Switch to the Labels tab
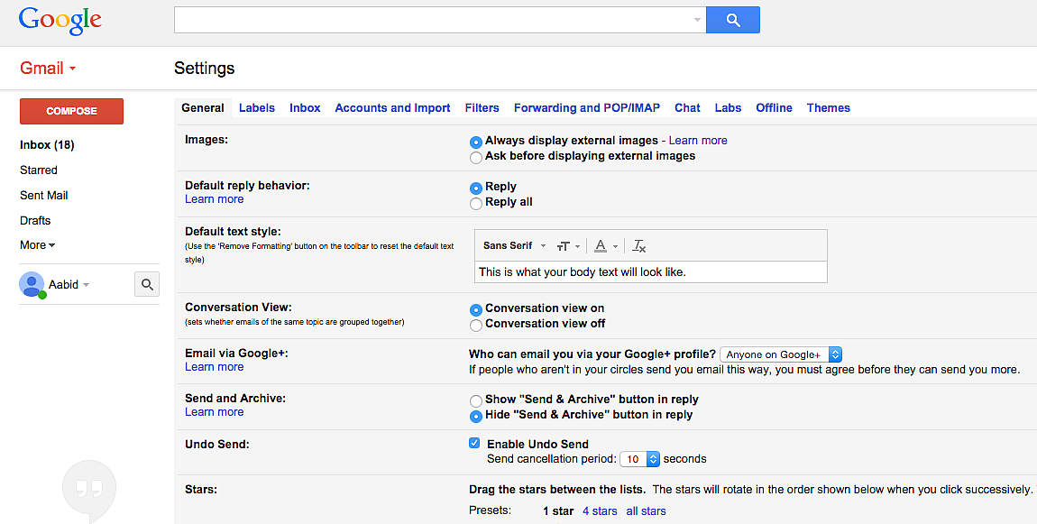 257,108
